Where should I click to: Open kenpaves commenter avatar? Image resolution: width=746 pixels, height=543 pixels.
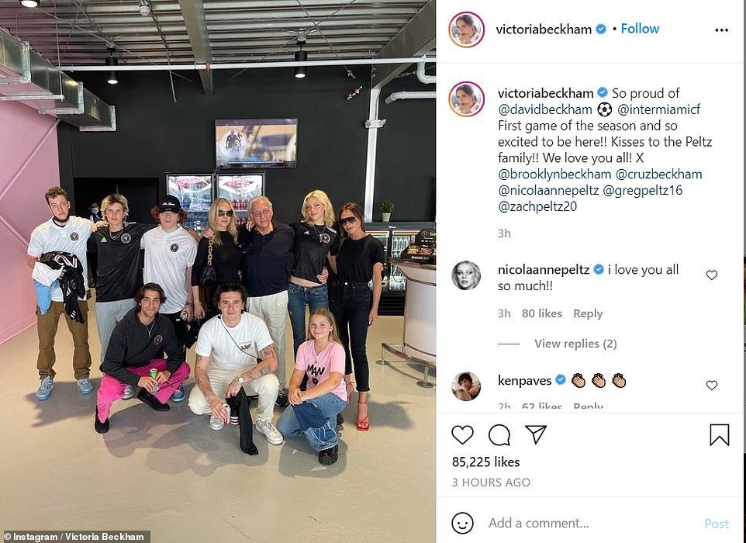coord(466,386)
